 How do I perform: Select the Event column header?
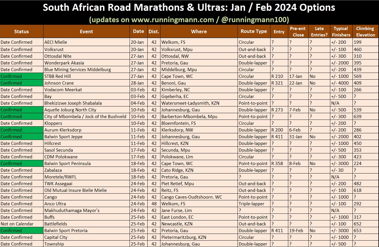point(86,31)
